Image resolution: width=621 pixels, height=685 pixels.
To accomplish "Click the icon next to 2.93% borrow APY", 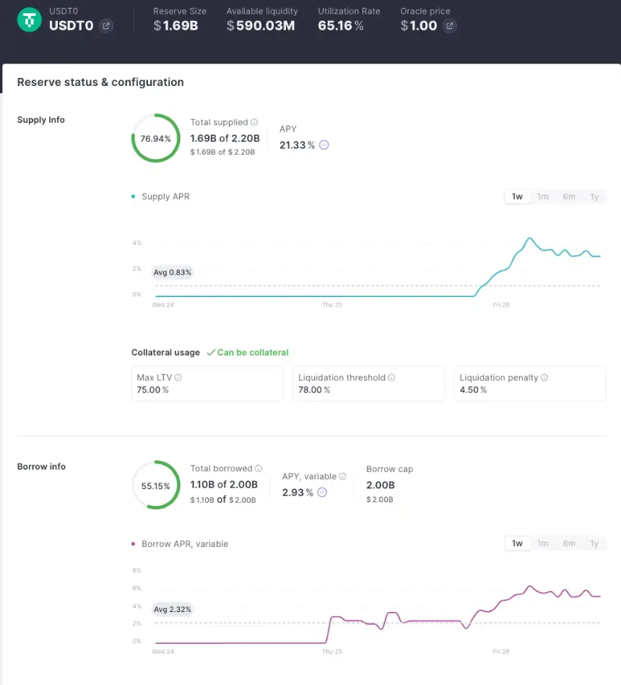I will coord(323,492).
